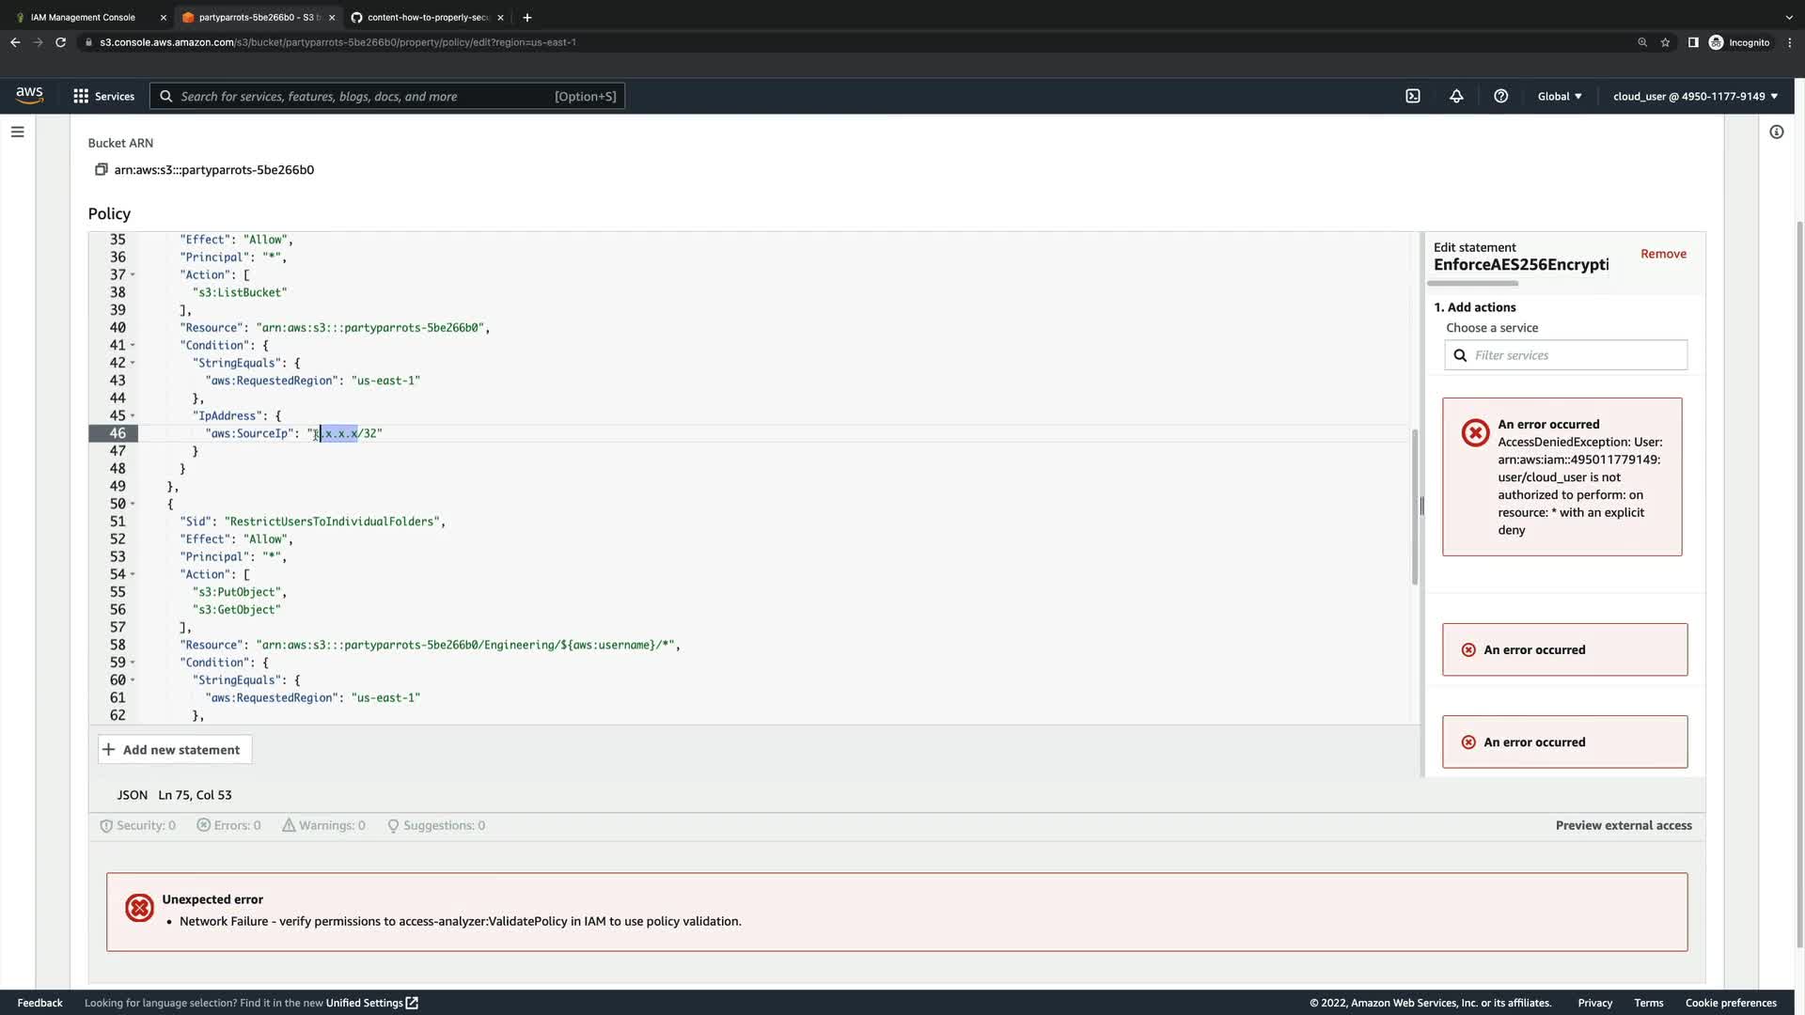This screenshot has height=1015, width=1805.
Task: Open the side navigation hamburger menu
Action: coord(17,132)
